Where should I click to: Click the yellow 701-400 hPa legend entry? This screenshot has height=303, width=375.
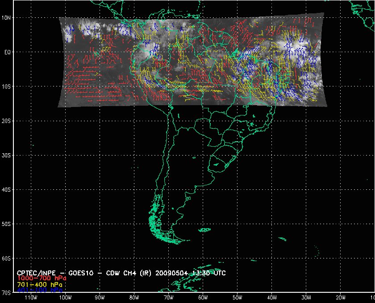point(40,285)
